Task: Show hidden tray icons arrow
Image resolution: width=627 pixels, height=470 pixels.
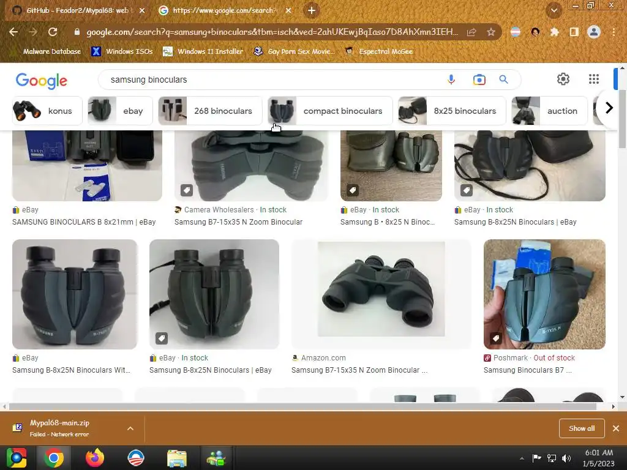Action: coord(522,458)
